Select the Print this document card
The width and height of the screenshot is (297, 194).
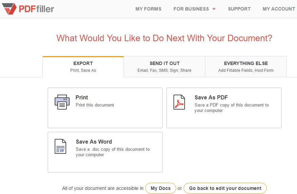coord(105,108)
